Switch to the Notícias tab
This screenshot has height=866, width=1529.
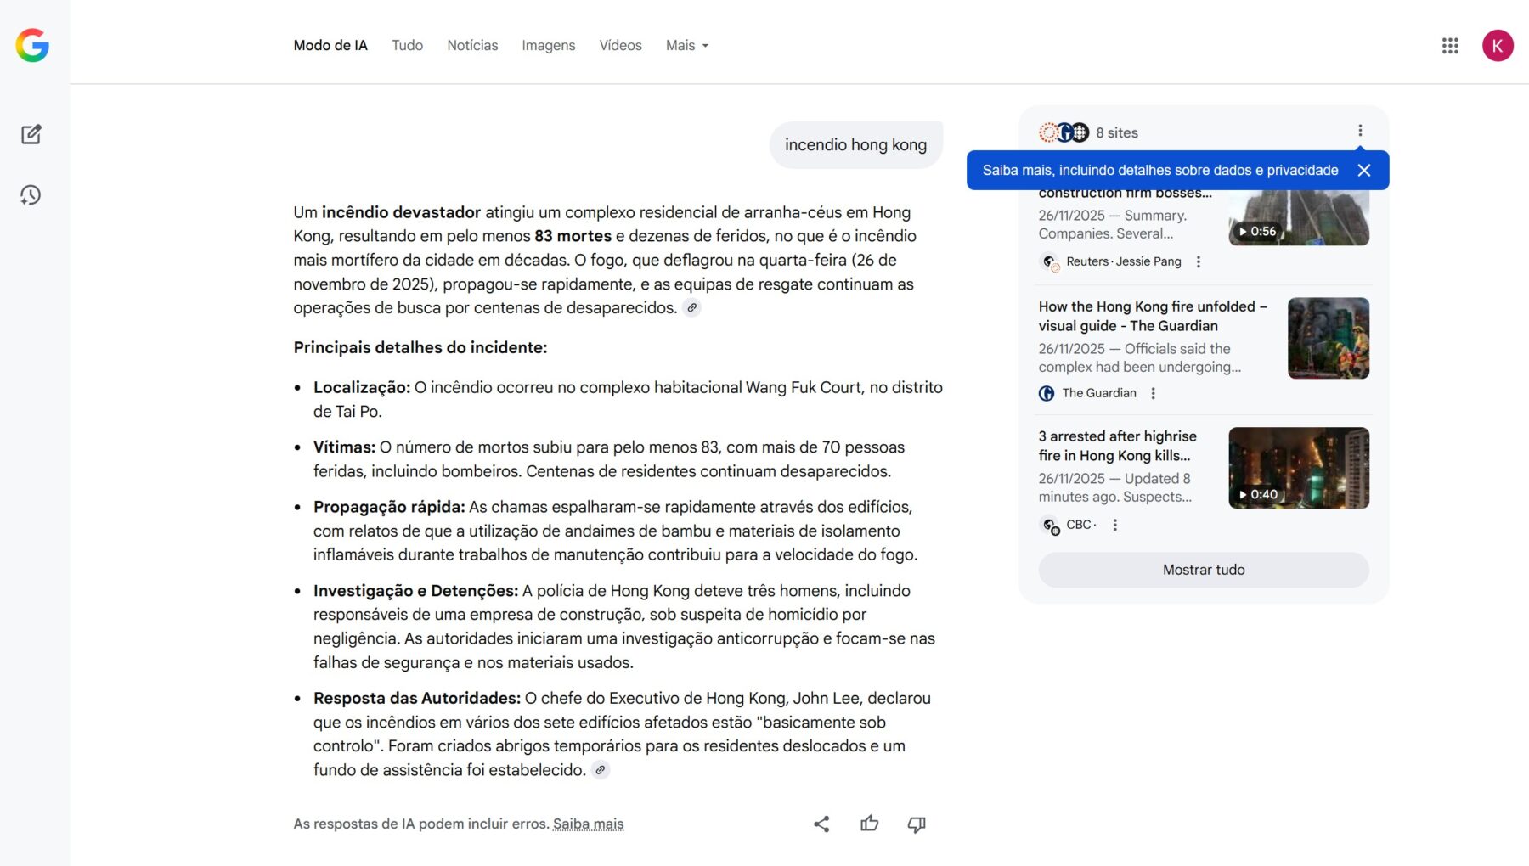pyautogui.click(x=472, y=45)
